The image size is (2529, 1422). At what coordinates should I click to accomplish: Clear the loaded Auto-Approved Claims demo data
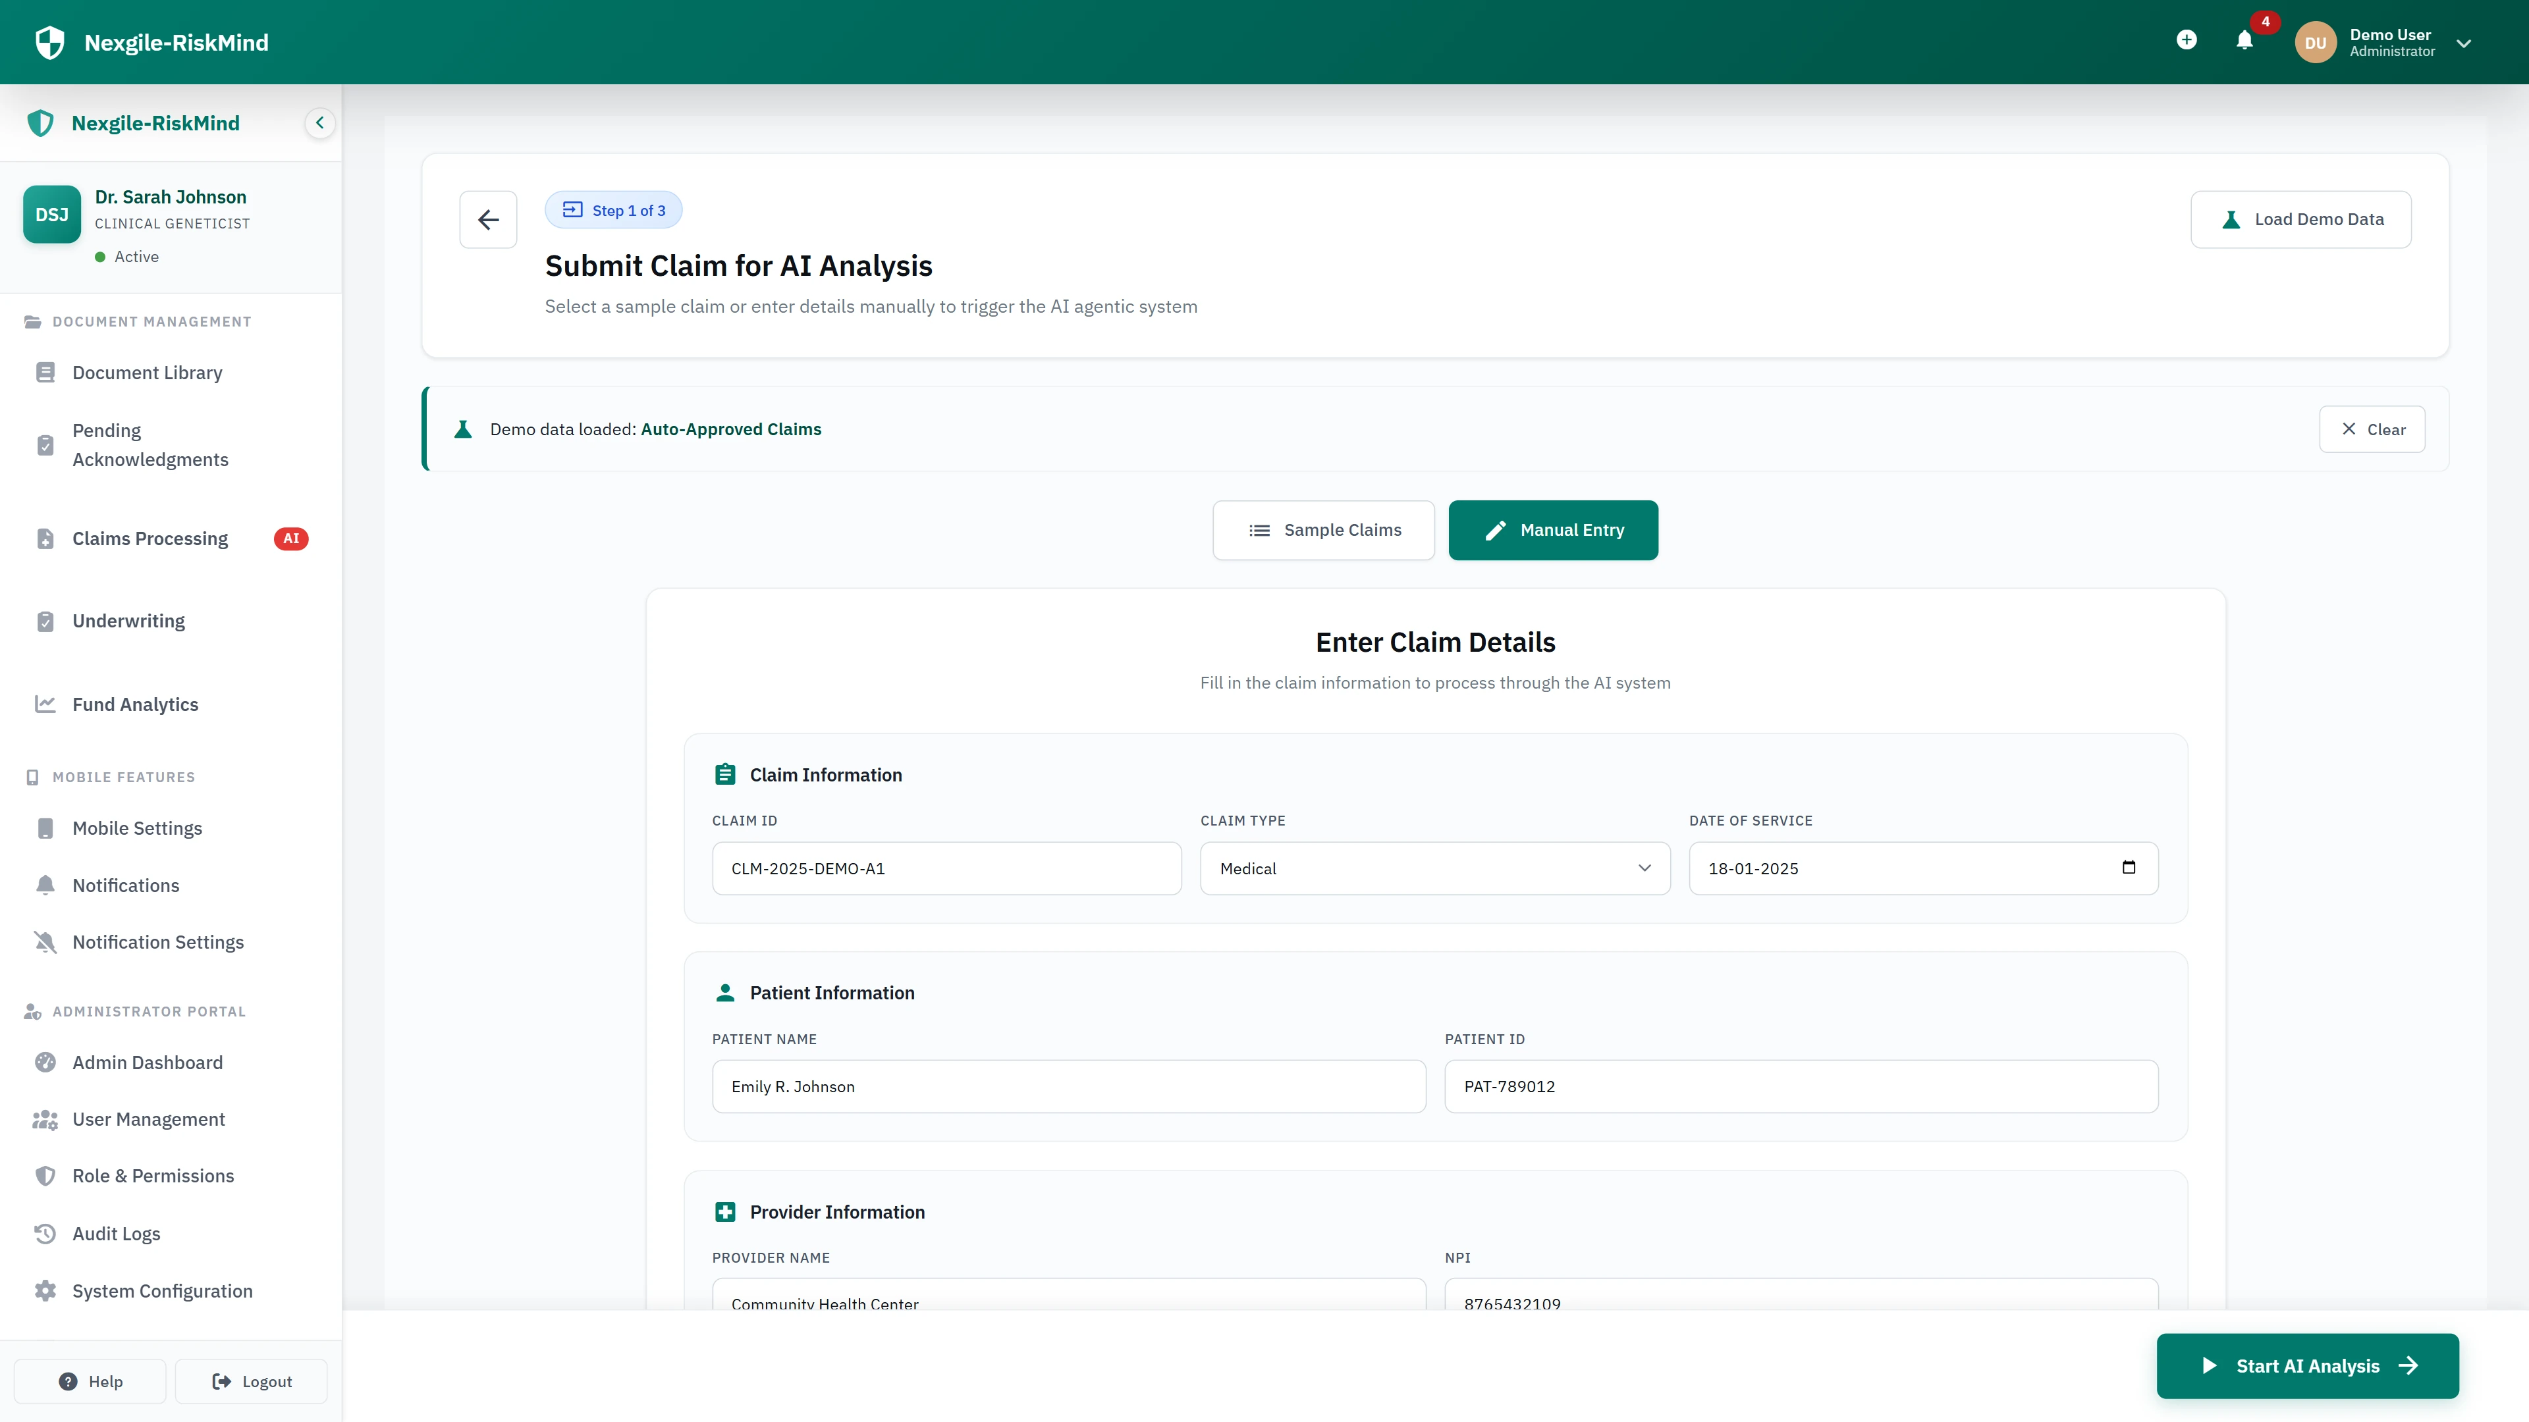(x=2372, y=429)
